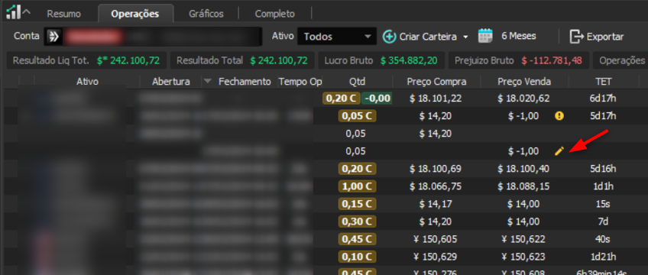This screenshot has height=275, width=648.
Task: Click the bar chart logo icon
Action: tap(13, 11)
